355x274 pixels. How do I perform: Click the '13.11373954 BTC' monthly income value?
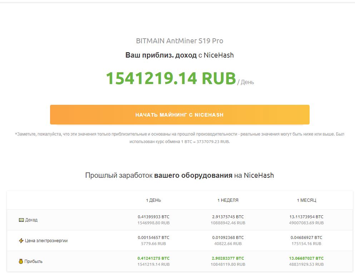click(x=306, y=217)
